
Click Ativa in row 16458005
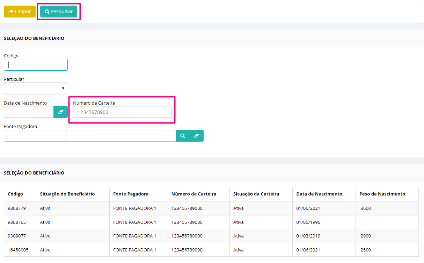point(239,250)
